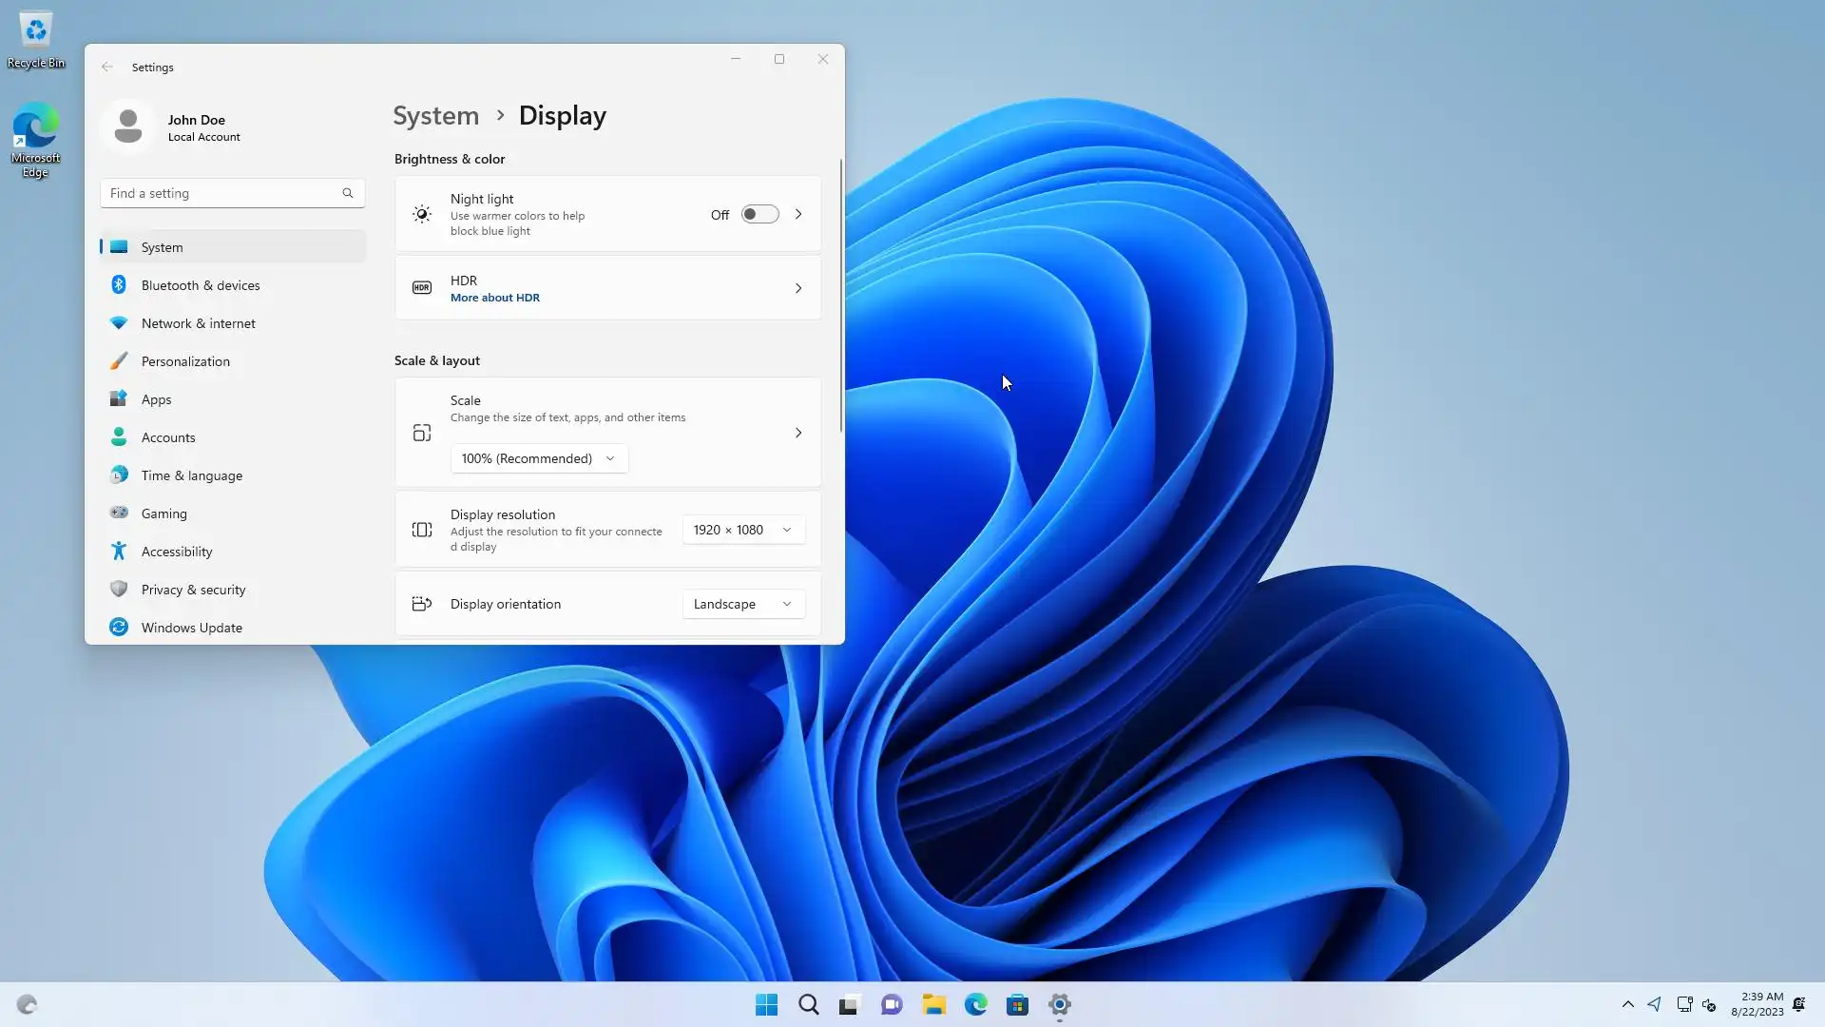Click the Find a setting search field

point(224,193)
